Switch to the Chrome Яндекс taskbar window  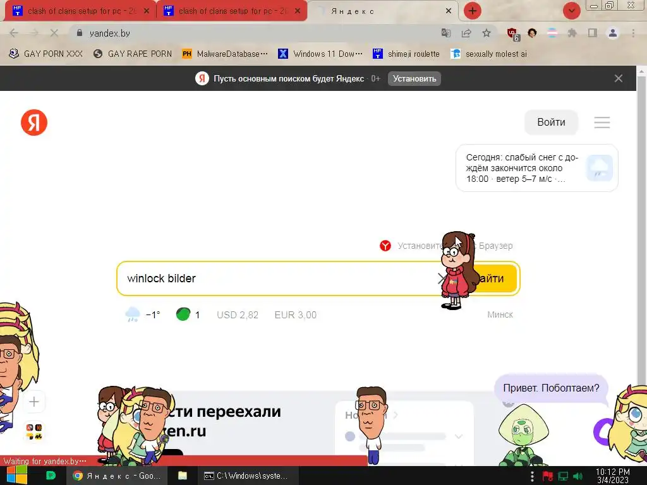coord(117,476)
